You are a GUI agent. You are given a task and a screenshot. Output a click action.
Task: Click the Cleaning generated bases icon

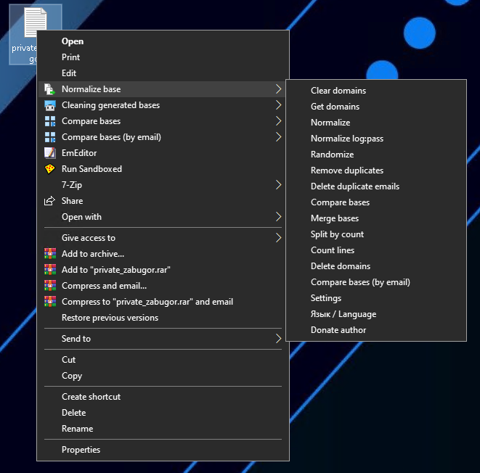click(x=49, y=105)
